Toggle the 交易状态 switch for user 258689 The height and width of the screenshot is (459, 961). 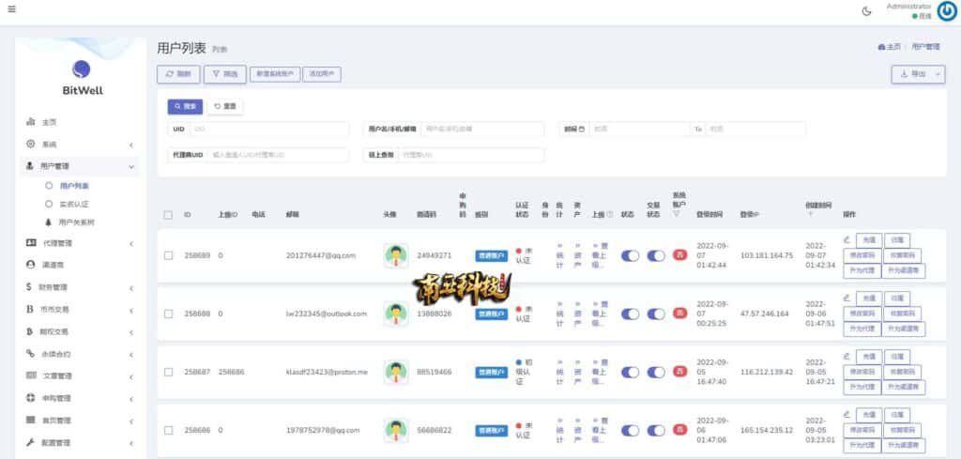click(656, 255)
